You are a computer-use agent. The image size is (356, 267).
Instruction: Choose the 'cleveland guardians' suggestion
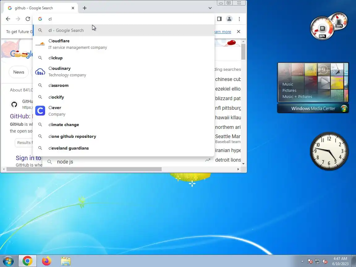point(124,148)
